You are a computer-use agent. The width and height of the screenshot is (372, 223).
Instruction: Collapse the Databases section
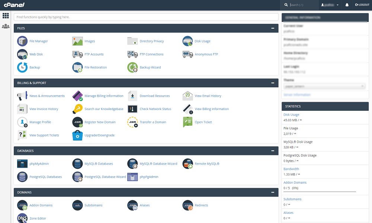[x=273, y=151]
